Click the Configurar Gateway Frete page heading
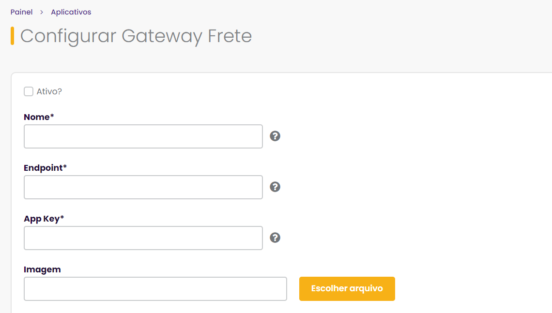This screenshot has width=552, height=313. click(x=136, y=36)
